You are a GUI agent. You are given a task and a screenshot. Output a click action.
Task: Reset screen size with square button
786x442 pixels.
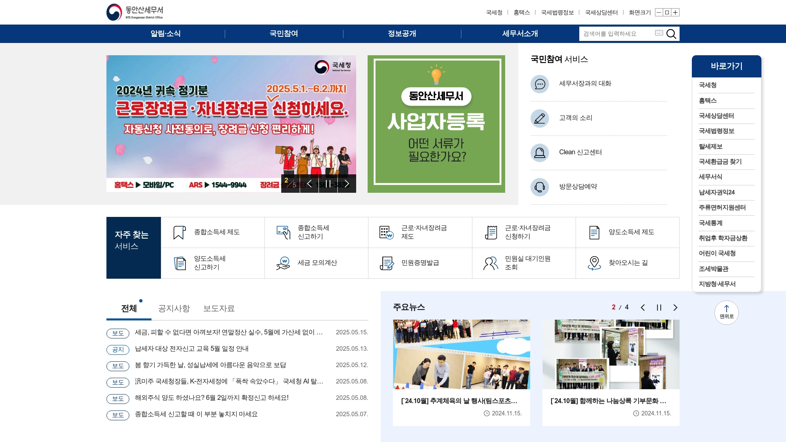(667, 13)
